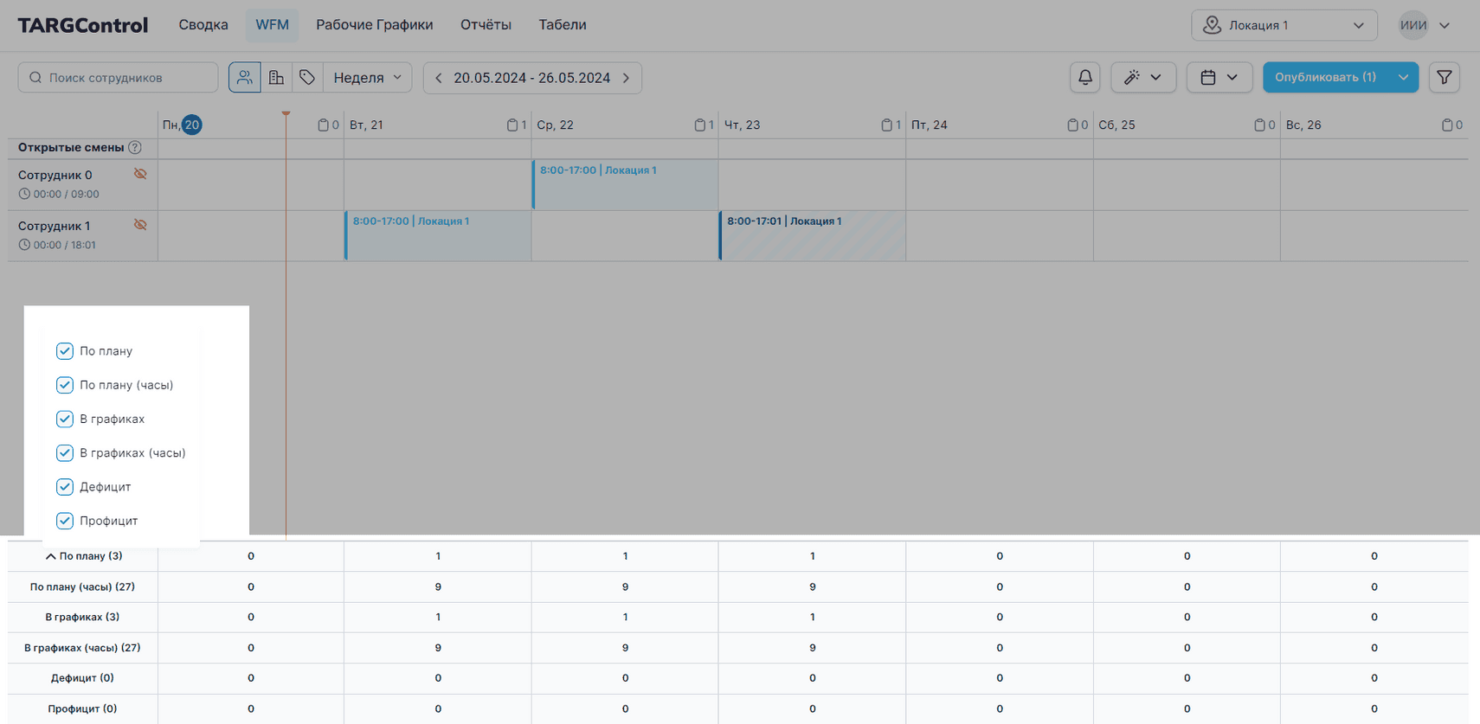The width and height of the screenshot is (1480, 724).
Task: Switch to the Отчёты tab
Action: tap(486, 25)
